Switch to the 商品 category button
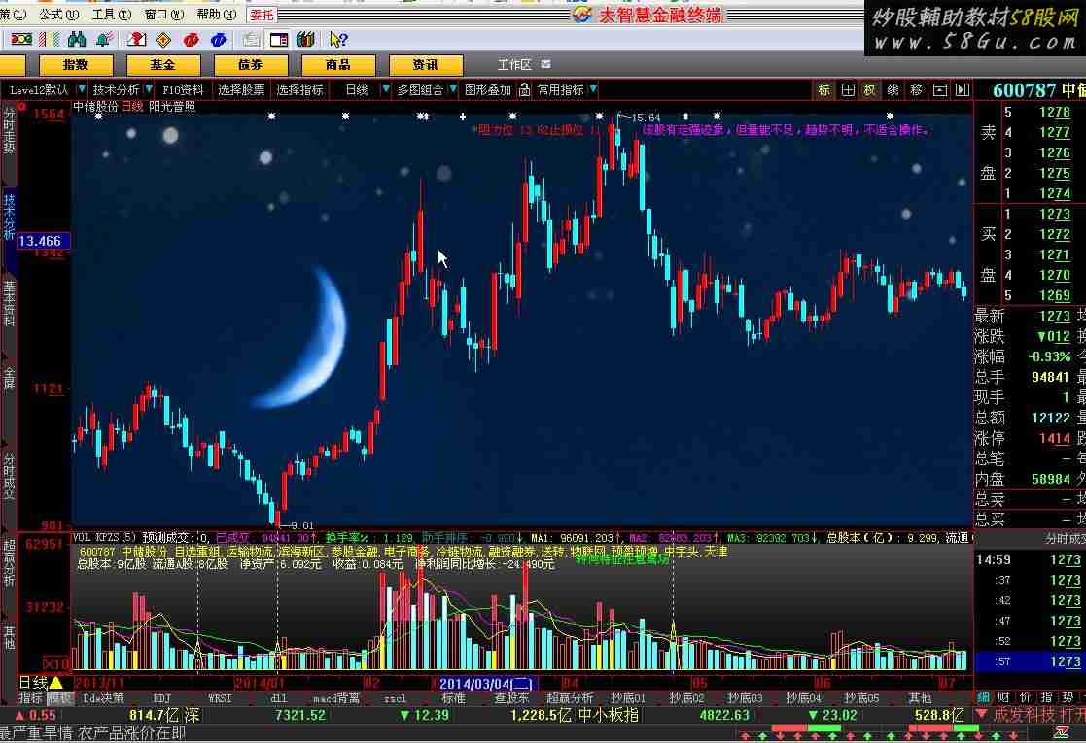Image resolution: width=1086 pixels, height=743 pixels. click(338, 65)
